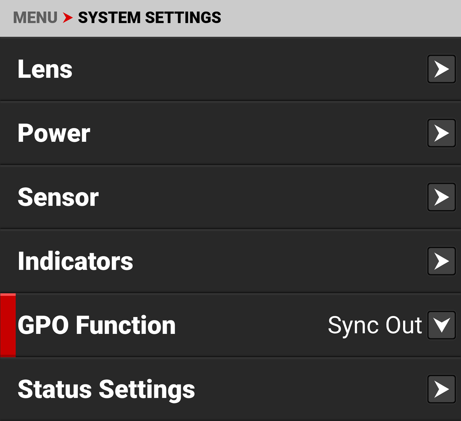
Task: Tap the Indicators row arrow icon
Action: 441,261
